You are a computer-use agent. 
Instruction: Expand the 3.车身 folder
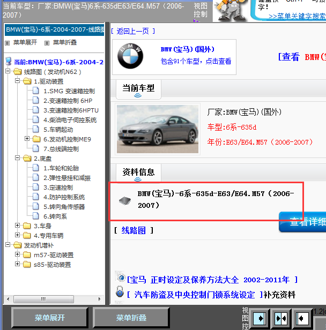tap(18, 225)
